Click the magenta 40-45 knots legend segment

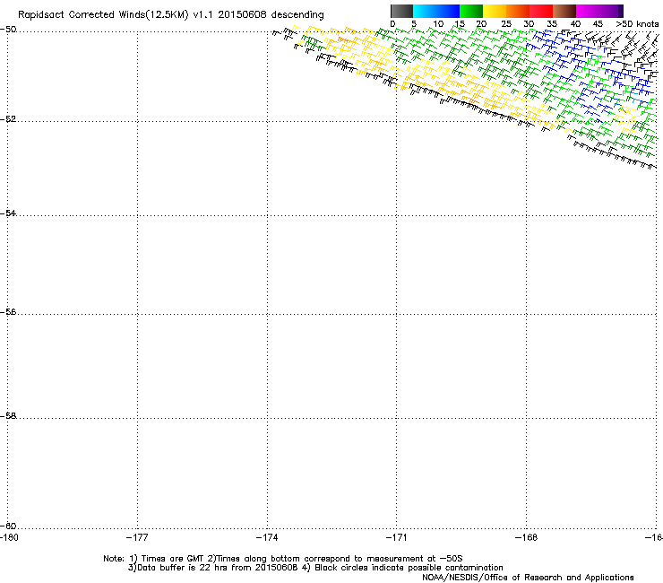point(588,11)
